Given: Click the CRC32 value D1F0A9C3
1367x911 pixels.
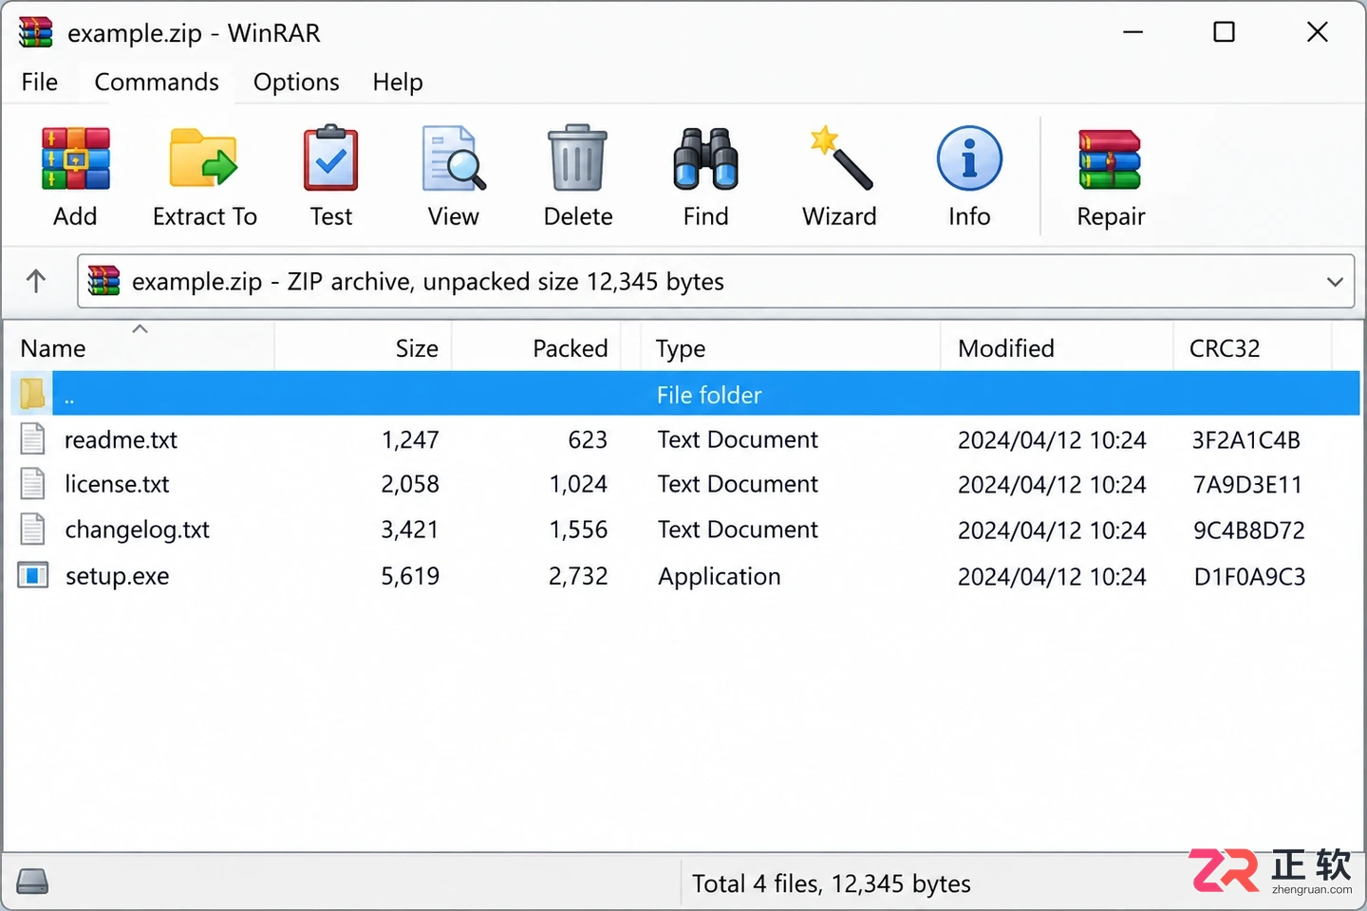Looking at the screenshot, I should point(1249,577).
